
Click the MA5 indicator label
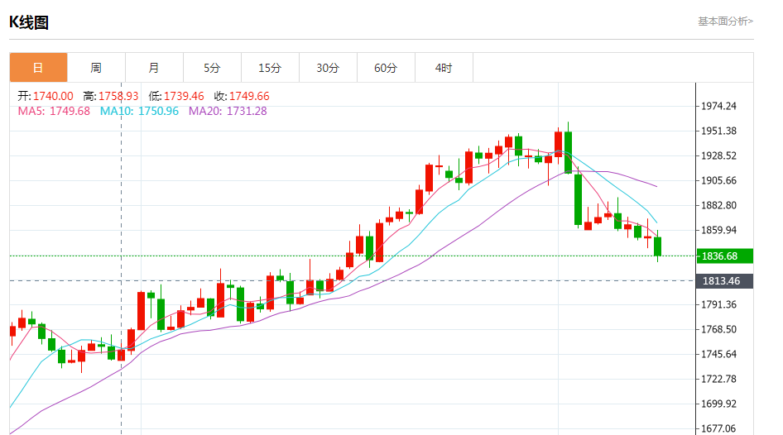[54, 111]
